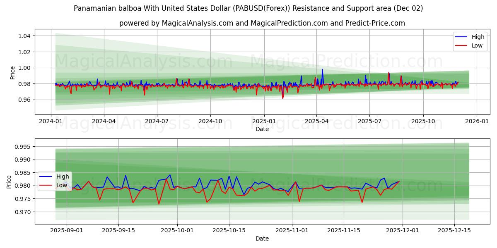
Task: Open the Low entry in bottom legend
Action: pyautogui.click(x=60, y=185)
